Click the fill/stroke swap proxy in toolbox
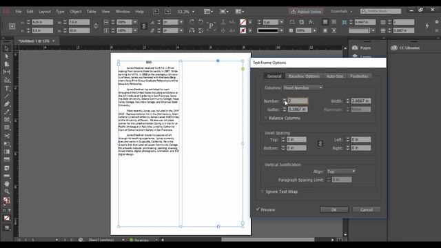The height and width of the screenshot is (248, 441). click(6, 200)
